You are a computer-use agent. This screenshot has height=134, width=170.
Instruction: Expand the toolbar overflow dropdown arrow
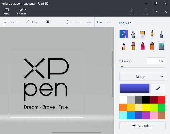click(x=157, y=12)
